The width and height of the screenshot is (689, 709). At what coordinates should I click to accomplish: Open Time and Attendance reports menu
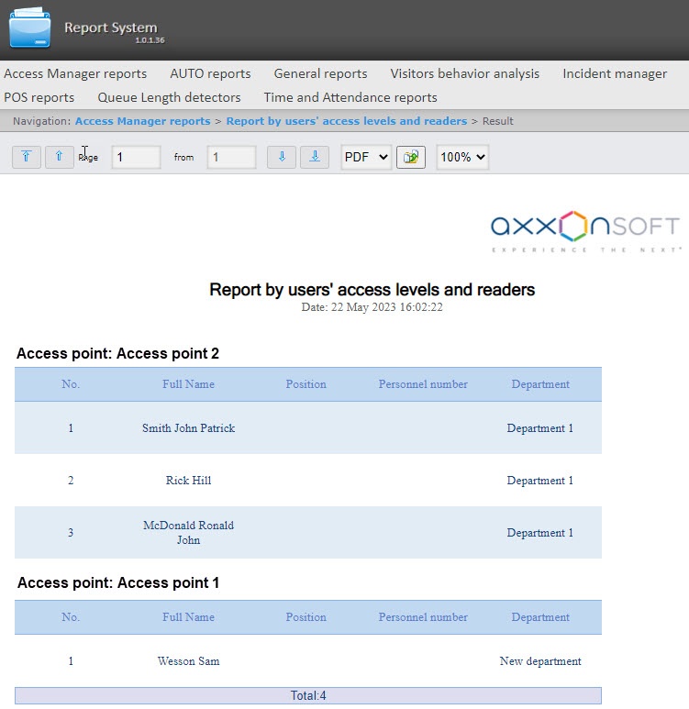[350, 97]
